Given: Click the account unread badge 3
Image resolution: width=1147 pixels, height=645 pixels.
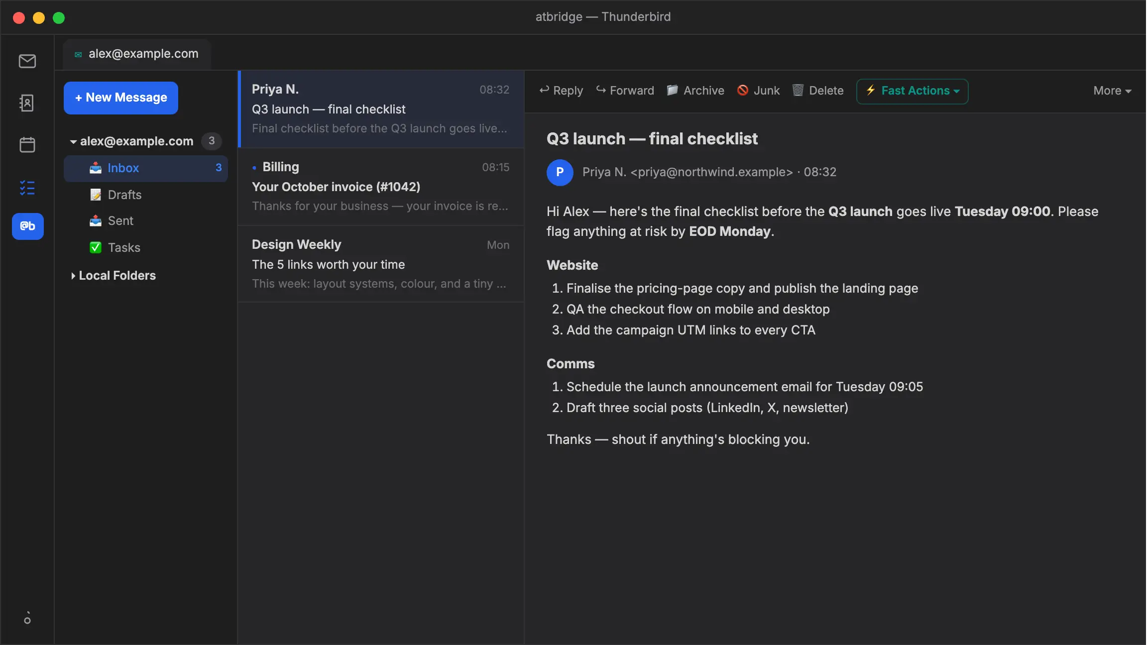Looking at the screenshot, I should 212,141.
